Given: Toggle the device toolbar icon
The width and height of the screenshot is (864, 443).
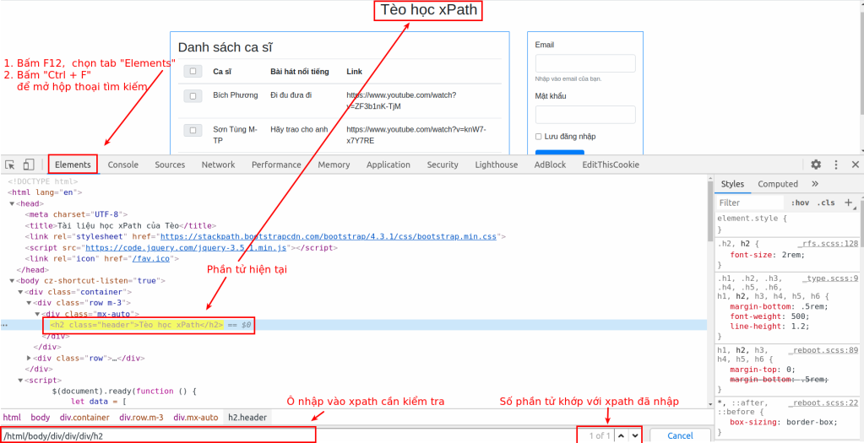Looking at the screenshot, I should (29, 165).
